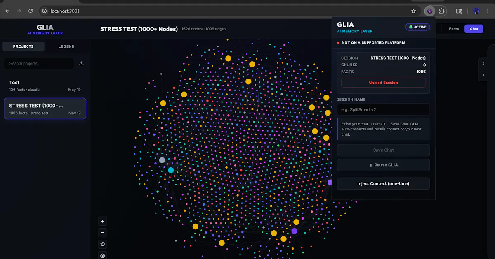Open graph settings gear icon
The image size is (495, 259).
[x=103, y=255]
